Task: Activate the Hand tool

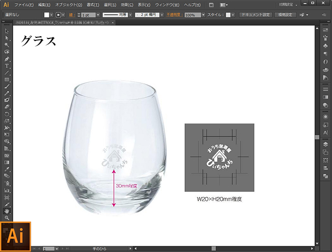Action: [x=7, y=211]
